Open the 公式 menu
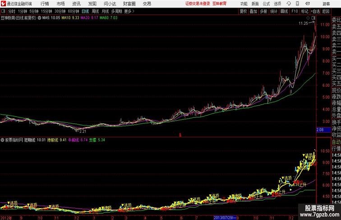The height and width of the screenshot is (220, 341). 266,4
